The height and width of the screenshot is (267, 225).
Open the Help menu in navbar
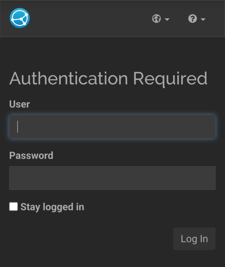point(197,18)
